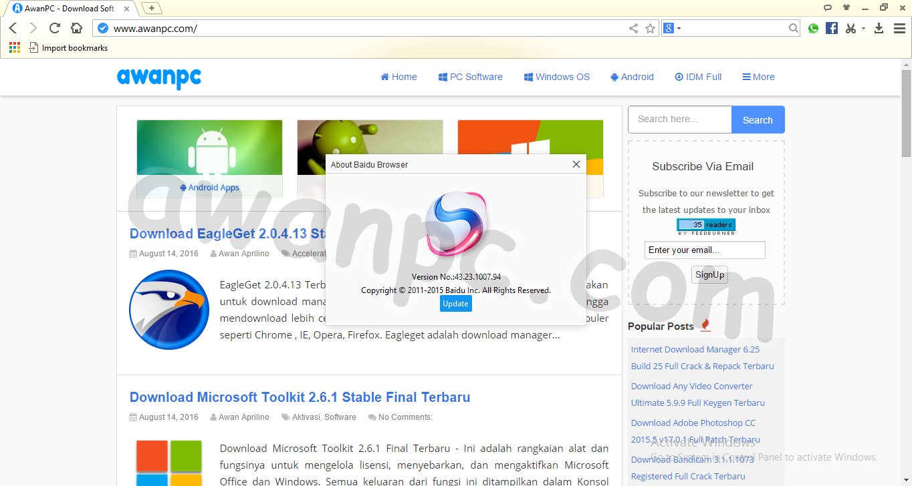This screenshot has width=912, height=486.
Task: Open Download Adobe Photoshop CC popular post
Action: point(695,431)
